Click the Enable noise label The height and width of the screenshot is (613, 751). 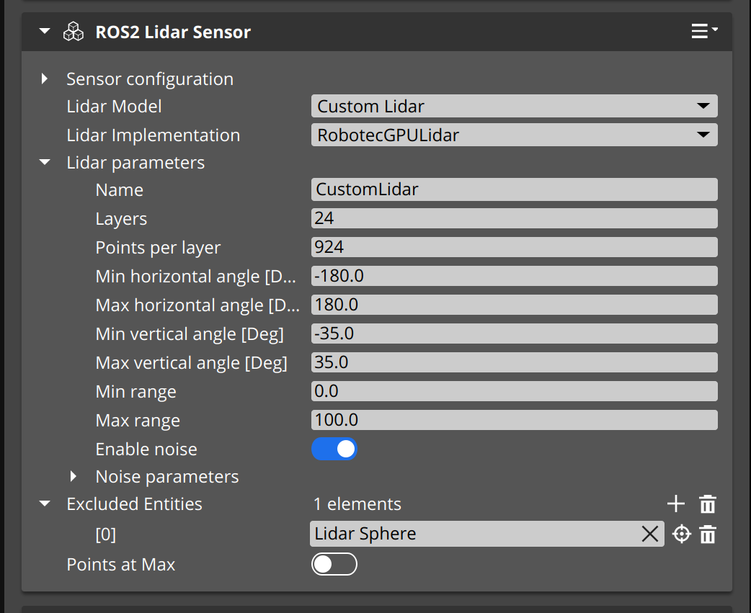146,449
